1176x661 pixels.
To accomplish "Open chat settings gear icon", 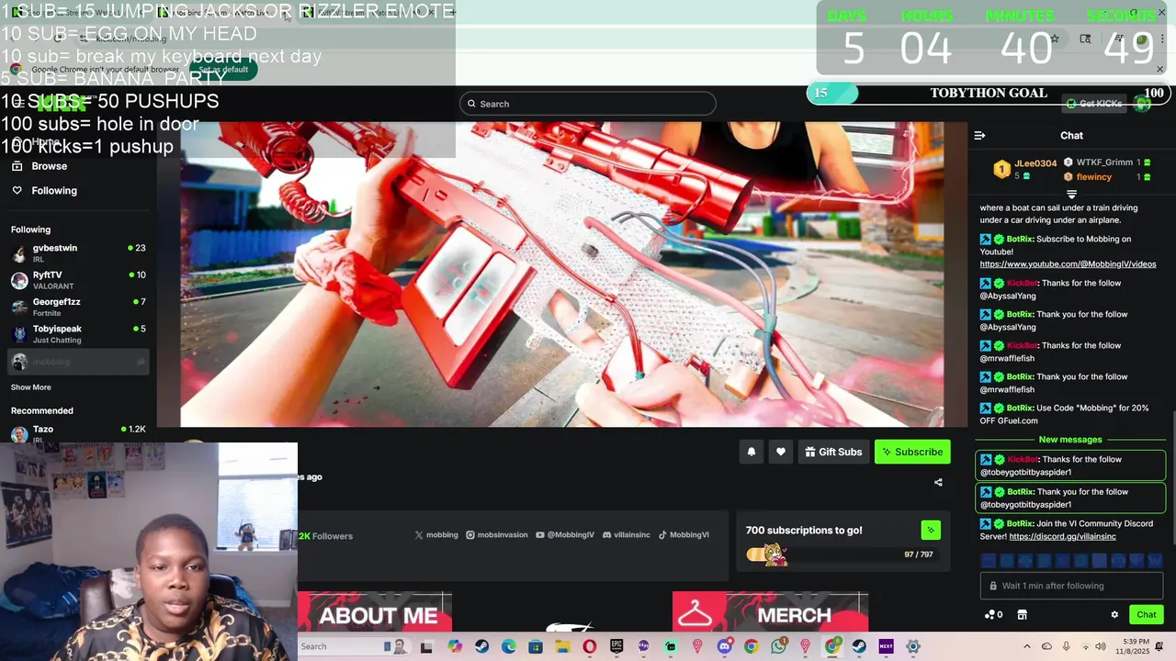I will click(1114, 615).
